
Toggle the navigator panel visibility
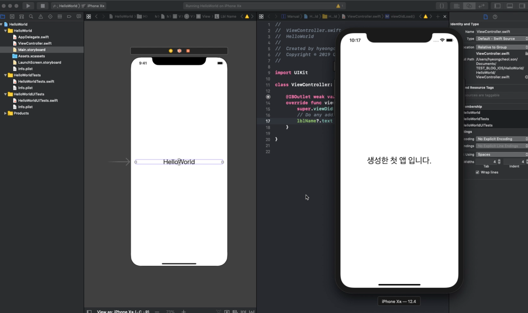[497, 6]
